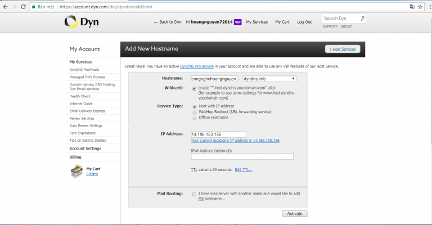The image size is (432, 225).
Task: Expand the Billing sidebar section
Action: point(75,157)
